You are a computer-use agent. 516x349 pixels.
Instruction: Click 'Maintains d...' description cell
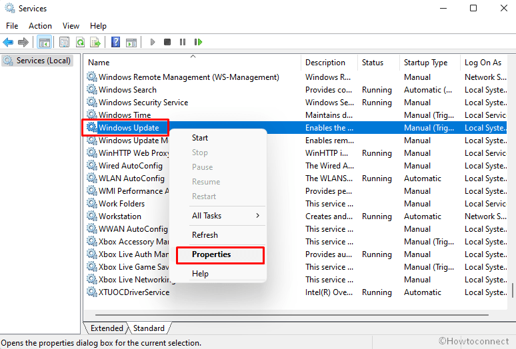point(329,115)
